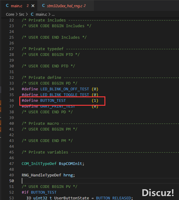Screen dimensions: 179x200
Task: Expand the chevron after Core breadcrumb
Action: [x=17, y=15]
